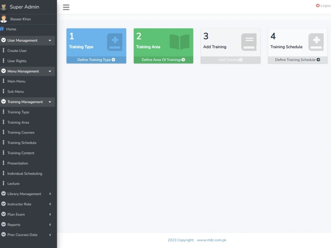Click the 2023 Copyright footer text

(x=181, y=240)
